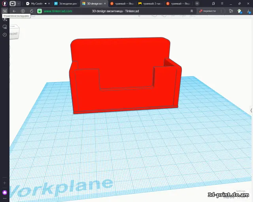This screenshot has height=202, width=253.
Task: Switch to the last 'трамвай — Янд' tab
Action: point(178,4)
